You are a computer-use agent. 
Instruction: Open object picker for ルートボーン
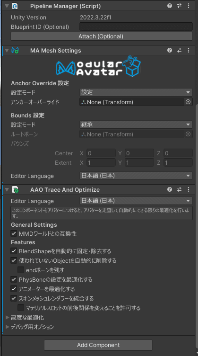pyautogui.click(x=188, y=134)
